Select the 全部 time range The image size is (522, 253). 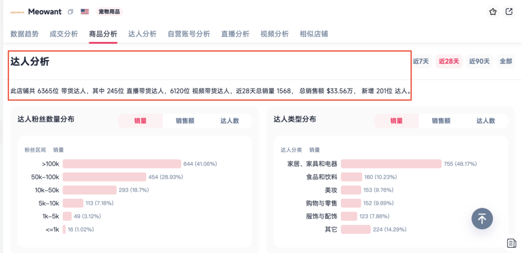pos(506,61)
